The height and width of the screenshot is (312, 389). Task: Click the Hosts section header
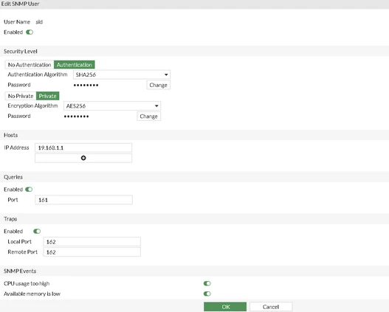click(195, 135)
